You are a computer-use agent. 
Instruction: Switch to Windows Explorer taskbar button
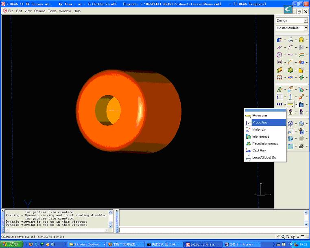click(x=87, y=244)
